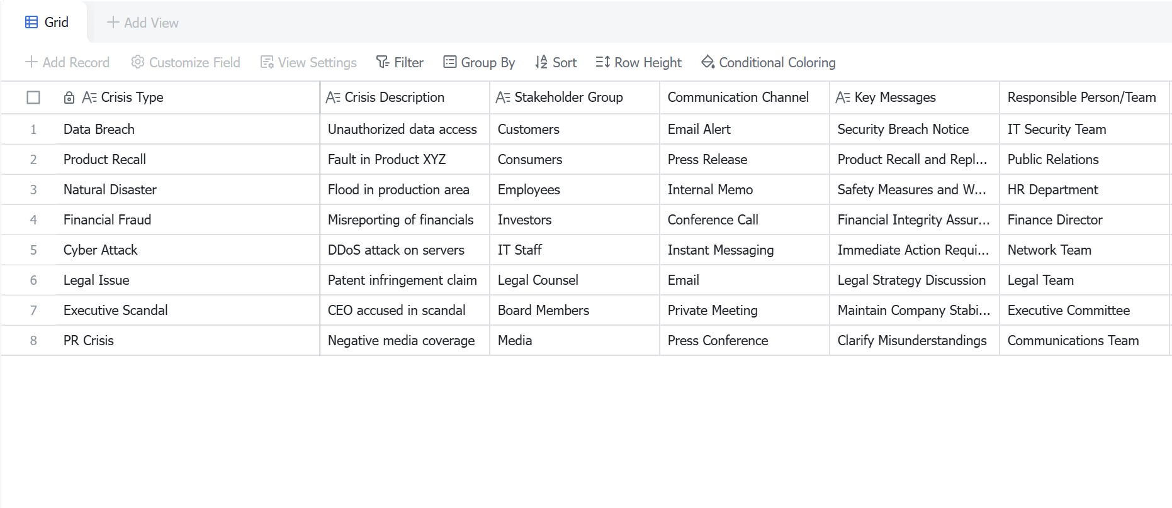Viewport: 1172px width, 508px height.
Task: Select row number 5
Action: pyautogui.click(x=33, y=250)
